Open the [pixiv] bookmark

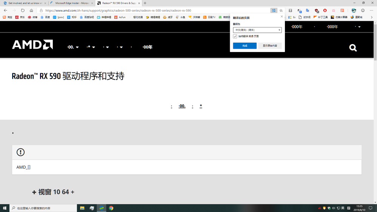click(x=58, y=17)
